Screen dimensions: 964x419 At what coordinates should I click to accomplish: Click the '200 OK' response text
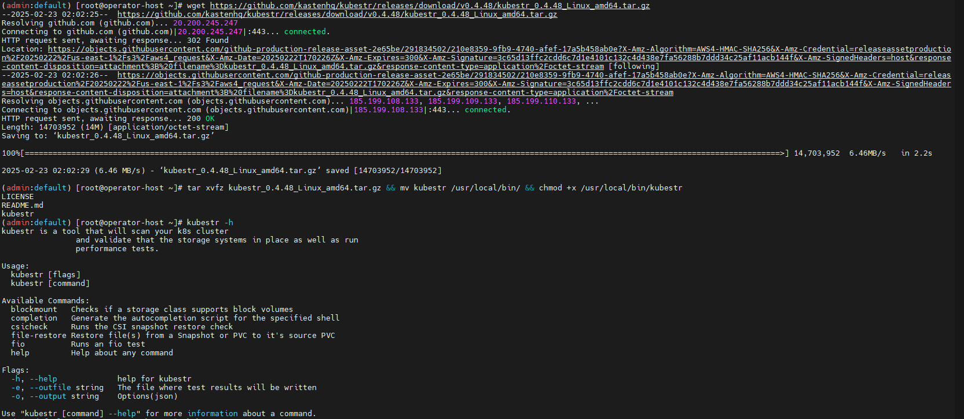pyautogui.click(x=201, y=119)
